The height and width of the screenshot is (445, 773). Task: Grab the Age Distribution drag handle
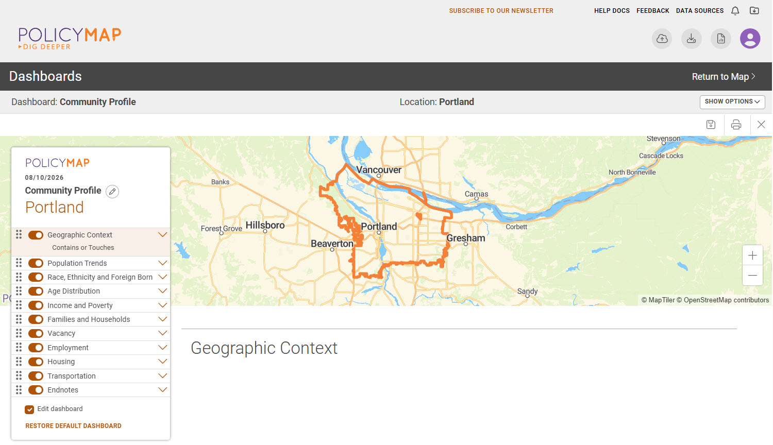pos(19,291)
